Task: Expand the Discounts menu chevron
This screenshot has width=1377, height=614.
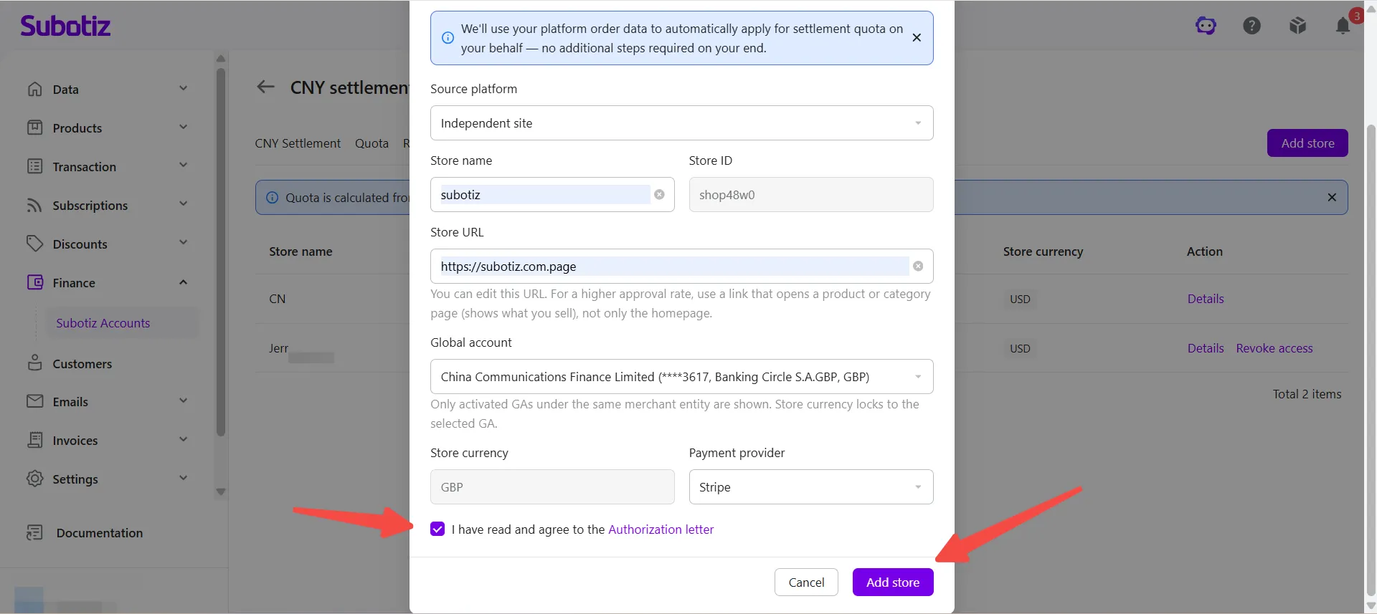Action: 183,243
